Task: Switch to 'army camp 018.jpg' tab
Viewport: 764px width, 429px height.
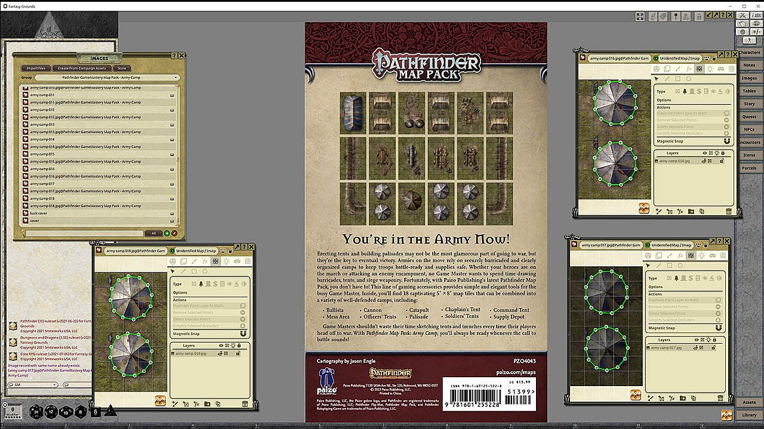Action: pos(134,251)
